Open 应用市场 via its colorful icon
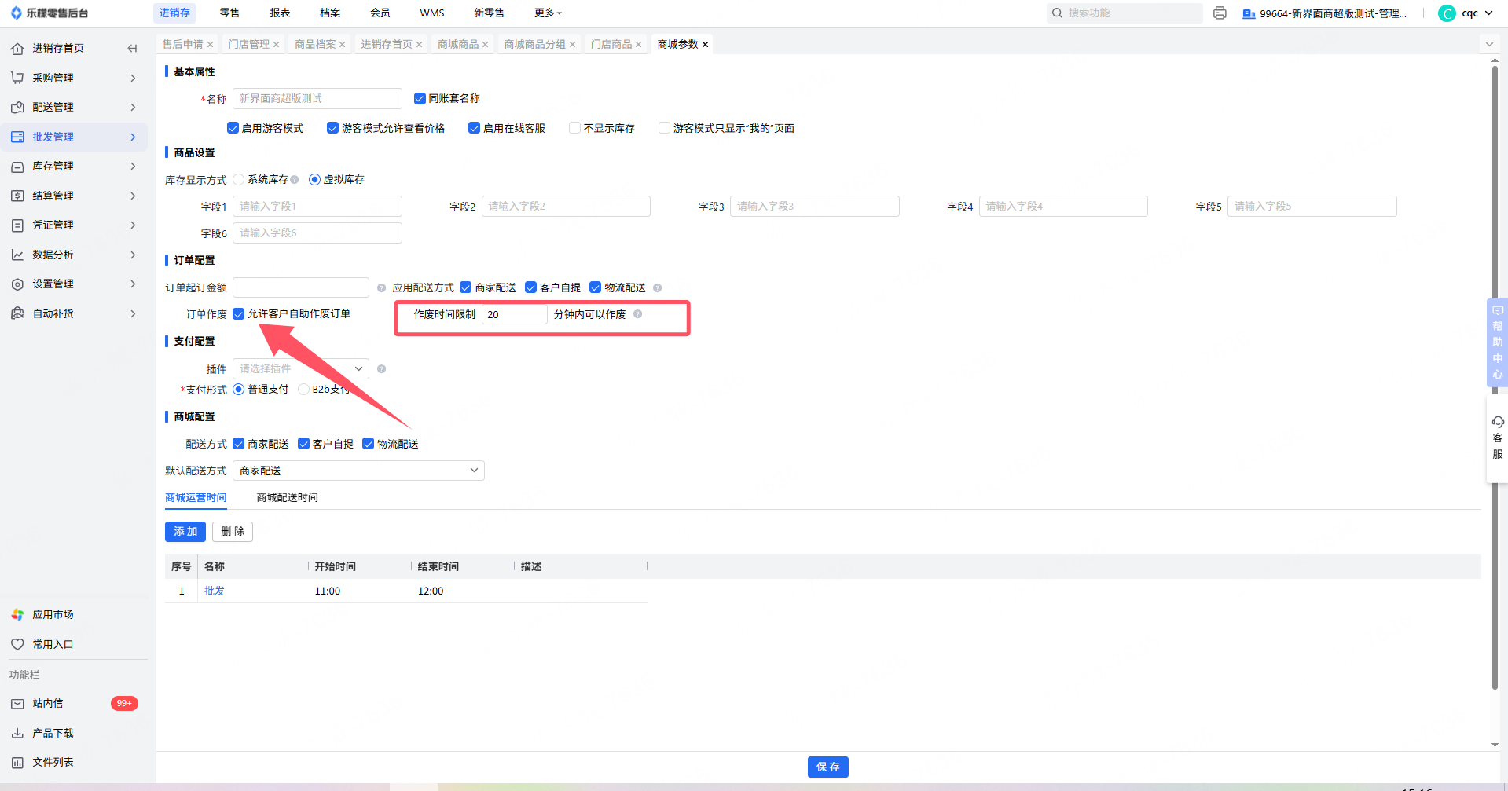Viewport: 1508px width, 791px height. pos(17,614)
